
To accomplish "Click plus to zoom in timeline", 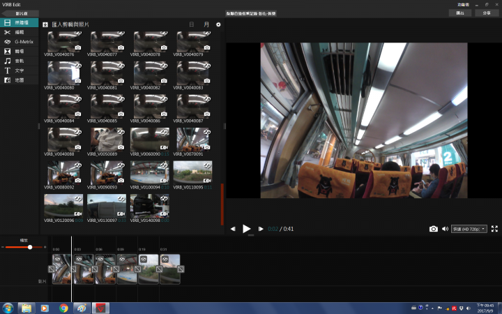I will coord(45,247).
